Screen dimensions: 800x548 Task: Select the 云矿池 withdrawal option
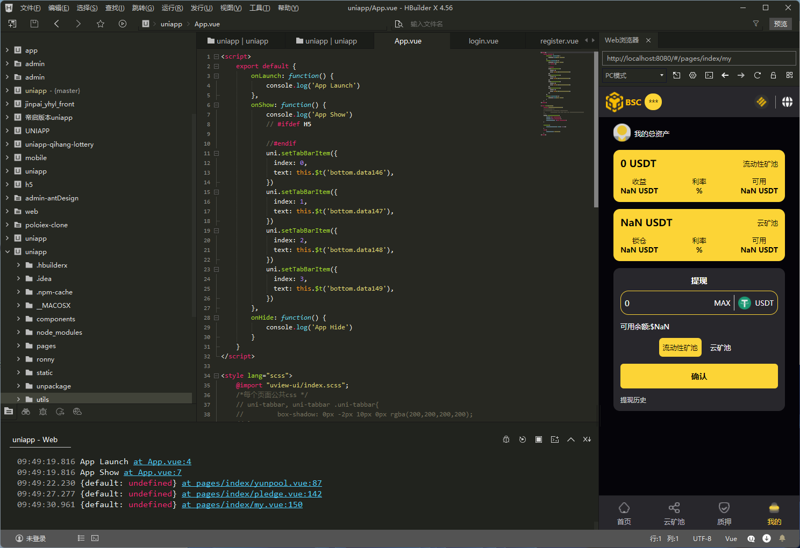click(720, 348)
